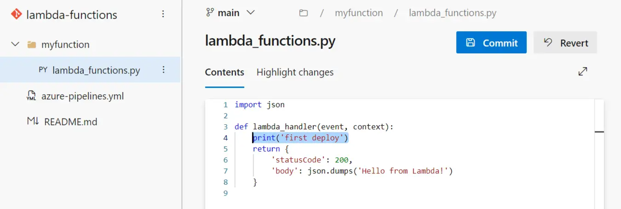Navigate to myfunction in breadcrumb
This screenshot has height=209, width=621.
(x=359, y=13)
